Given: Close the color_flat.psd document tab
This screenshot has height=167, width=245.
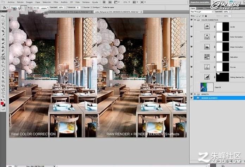Looking at the screenshot, I should [x=141, y=12].
